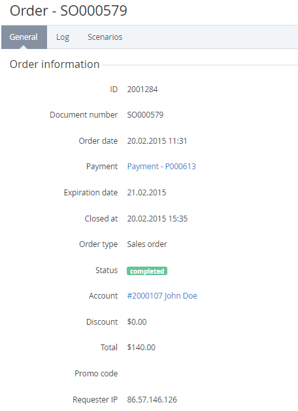Select the ID value 2001284
Viewport: 298px width, 411px height.
click(142, 90)
